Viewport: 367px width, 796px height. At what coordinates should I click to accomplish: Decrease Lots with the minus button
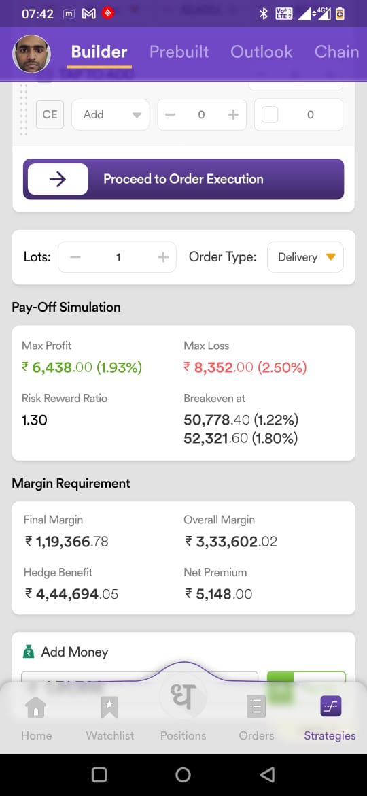point(75,257)
